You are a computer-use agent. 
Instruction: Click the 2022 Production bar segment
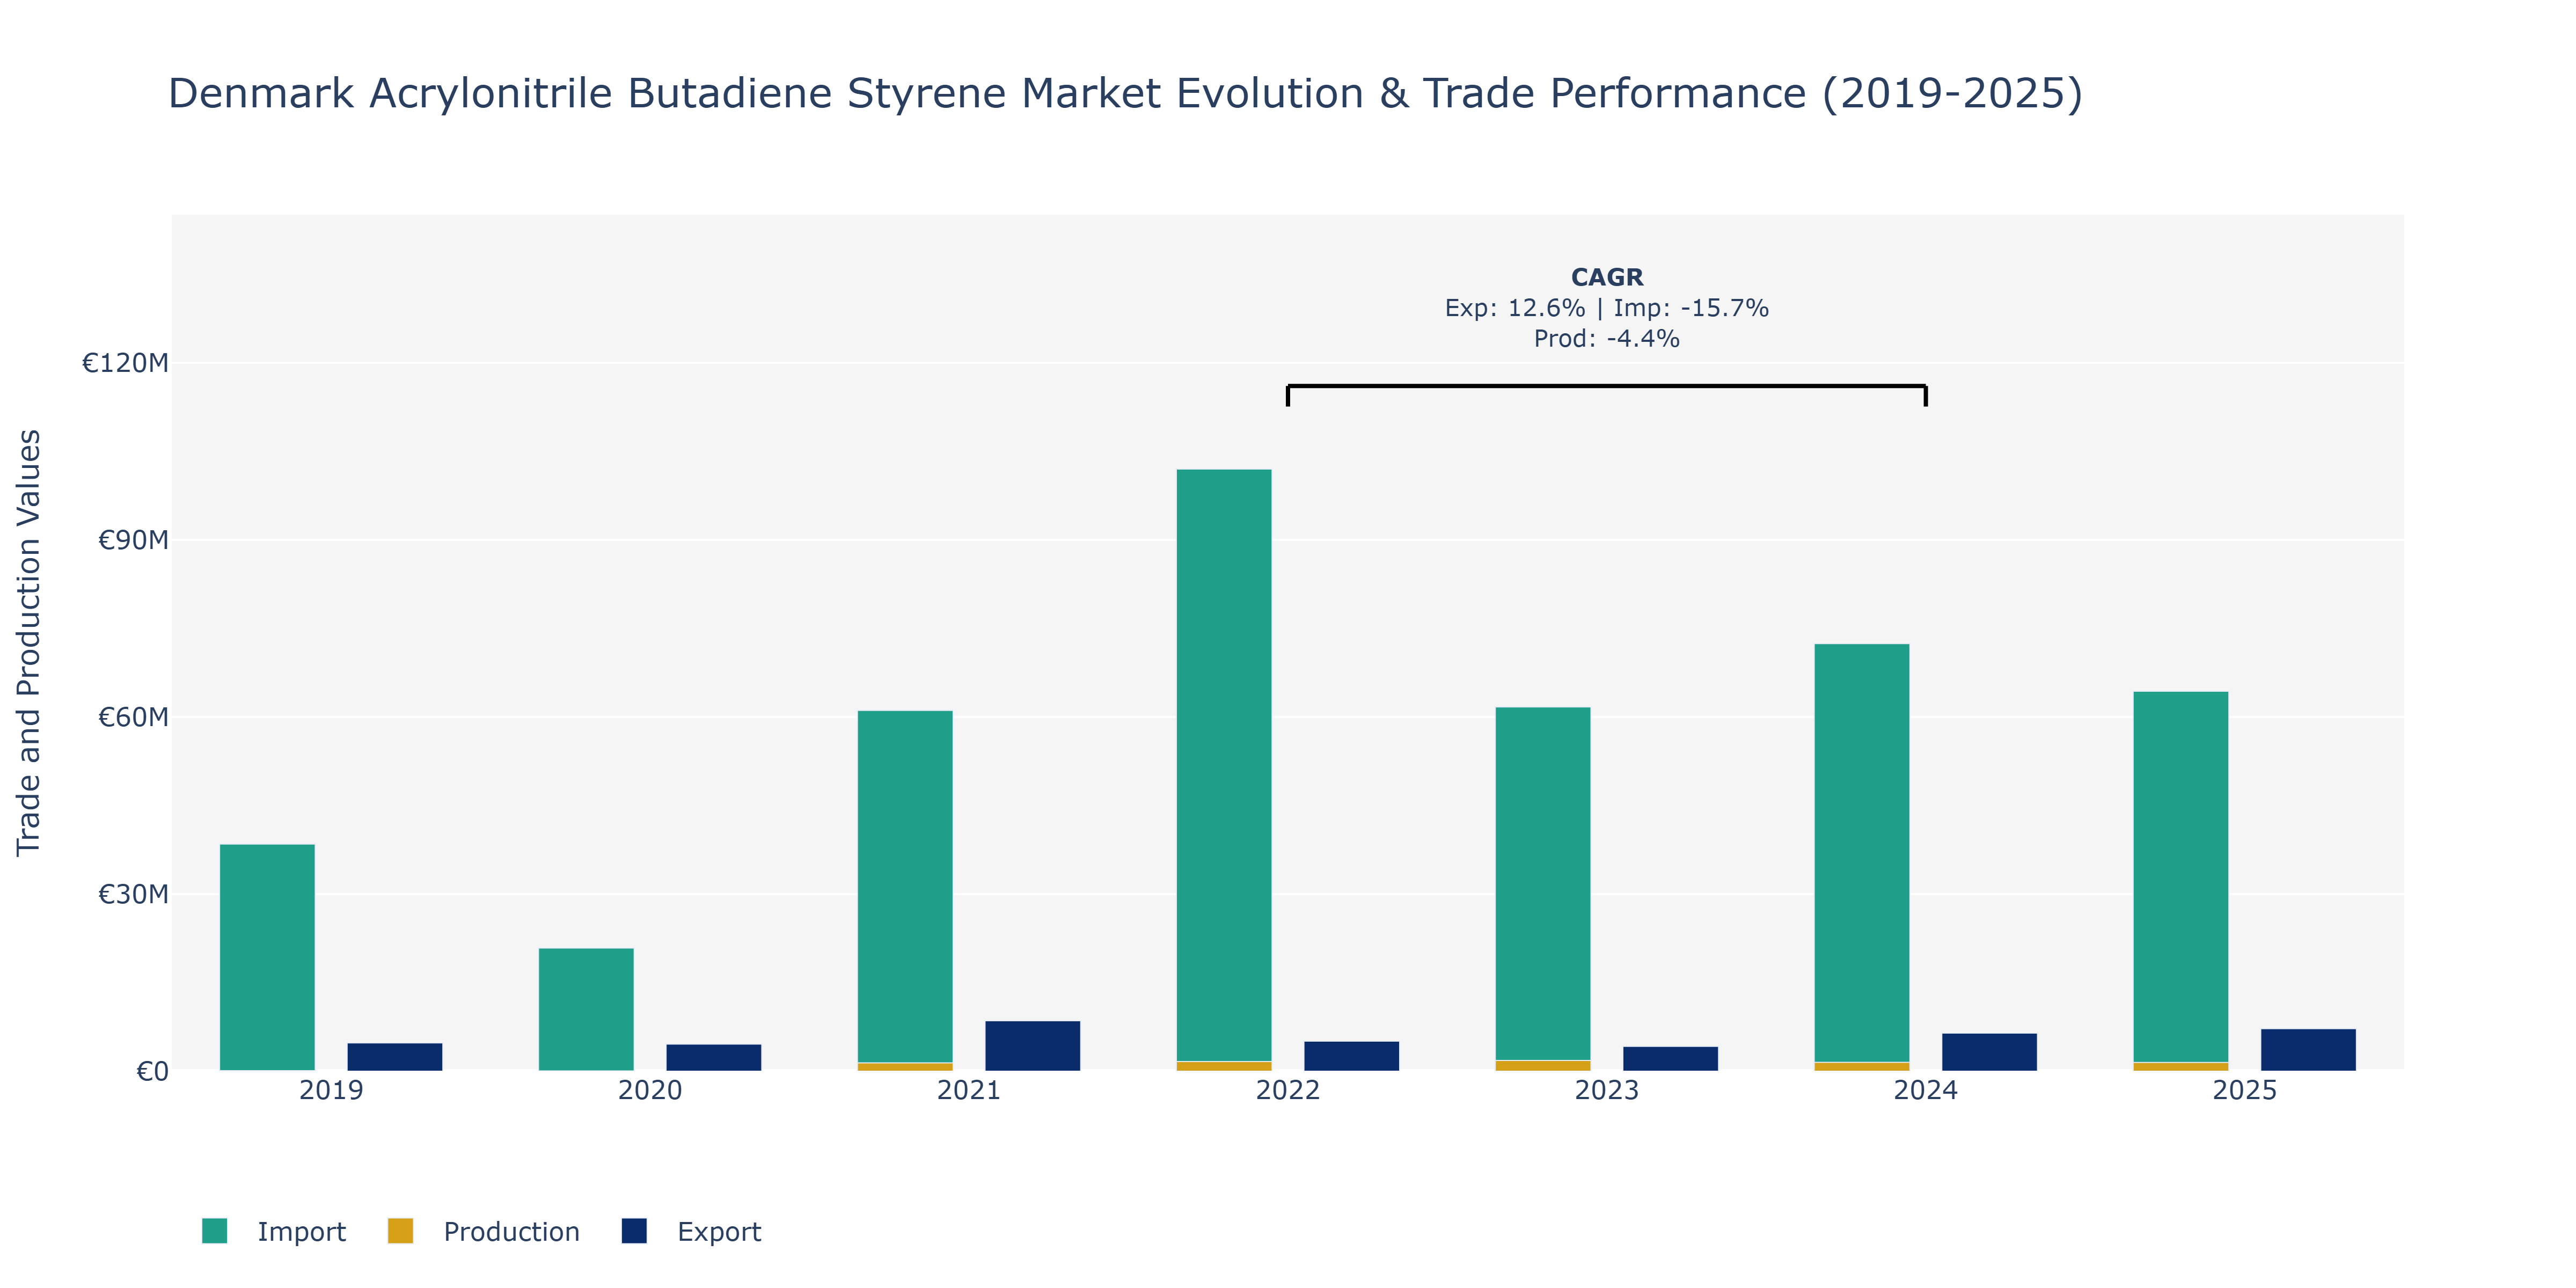tap(1224, 1066)
